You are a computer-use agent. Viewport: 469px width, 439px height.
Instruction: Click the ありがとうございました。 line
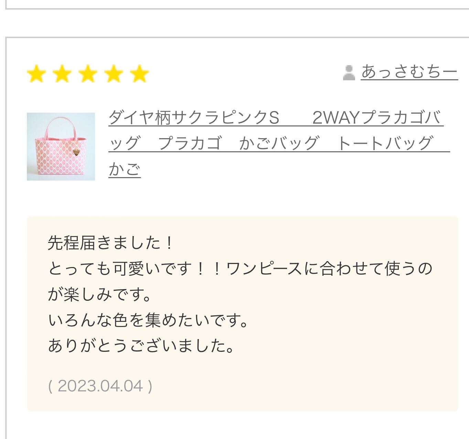[142, 346]
